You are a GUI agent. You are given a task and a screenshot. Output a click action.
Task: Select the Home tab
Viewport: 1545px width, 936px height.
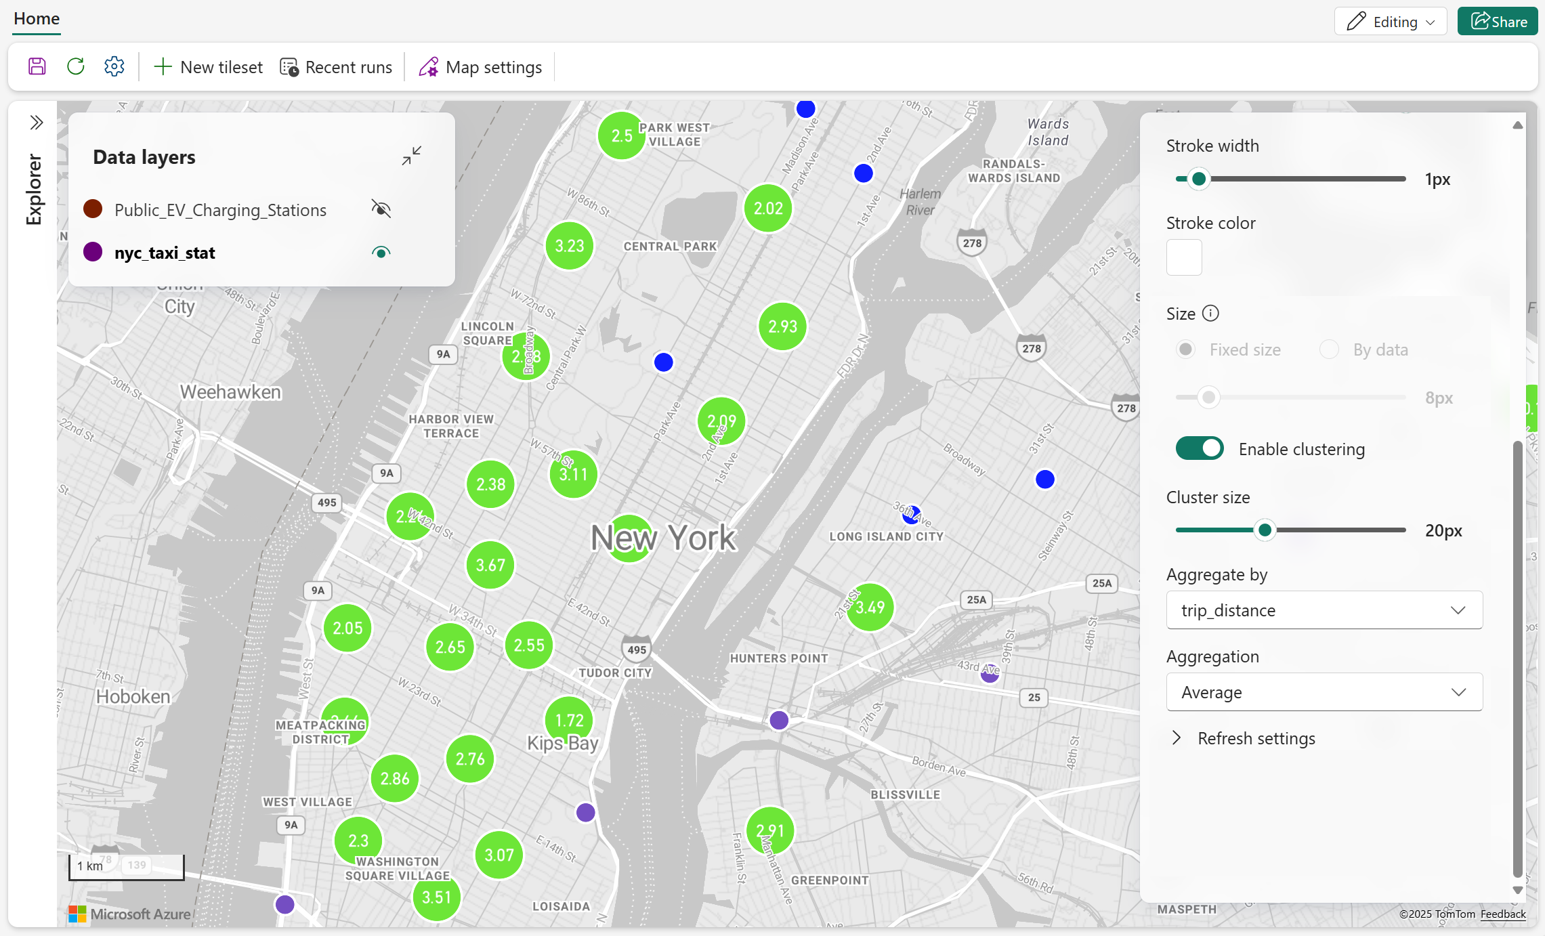click(x=37, y=18)
